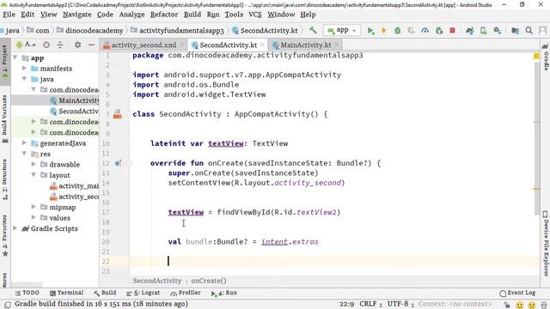Expand Gradle Scripts node
This screenshot has height=309, width=550.
(x=15, y=228)
